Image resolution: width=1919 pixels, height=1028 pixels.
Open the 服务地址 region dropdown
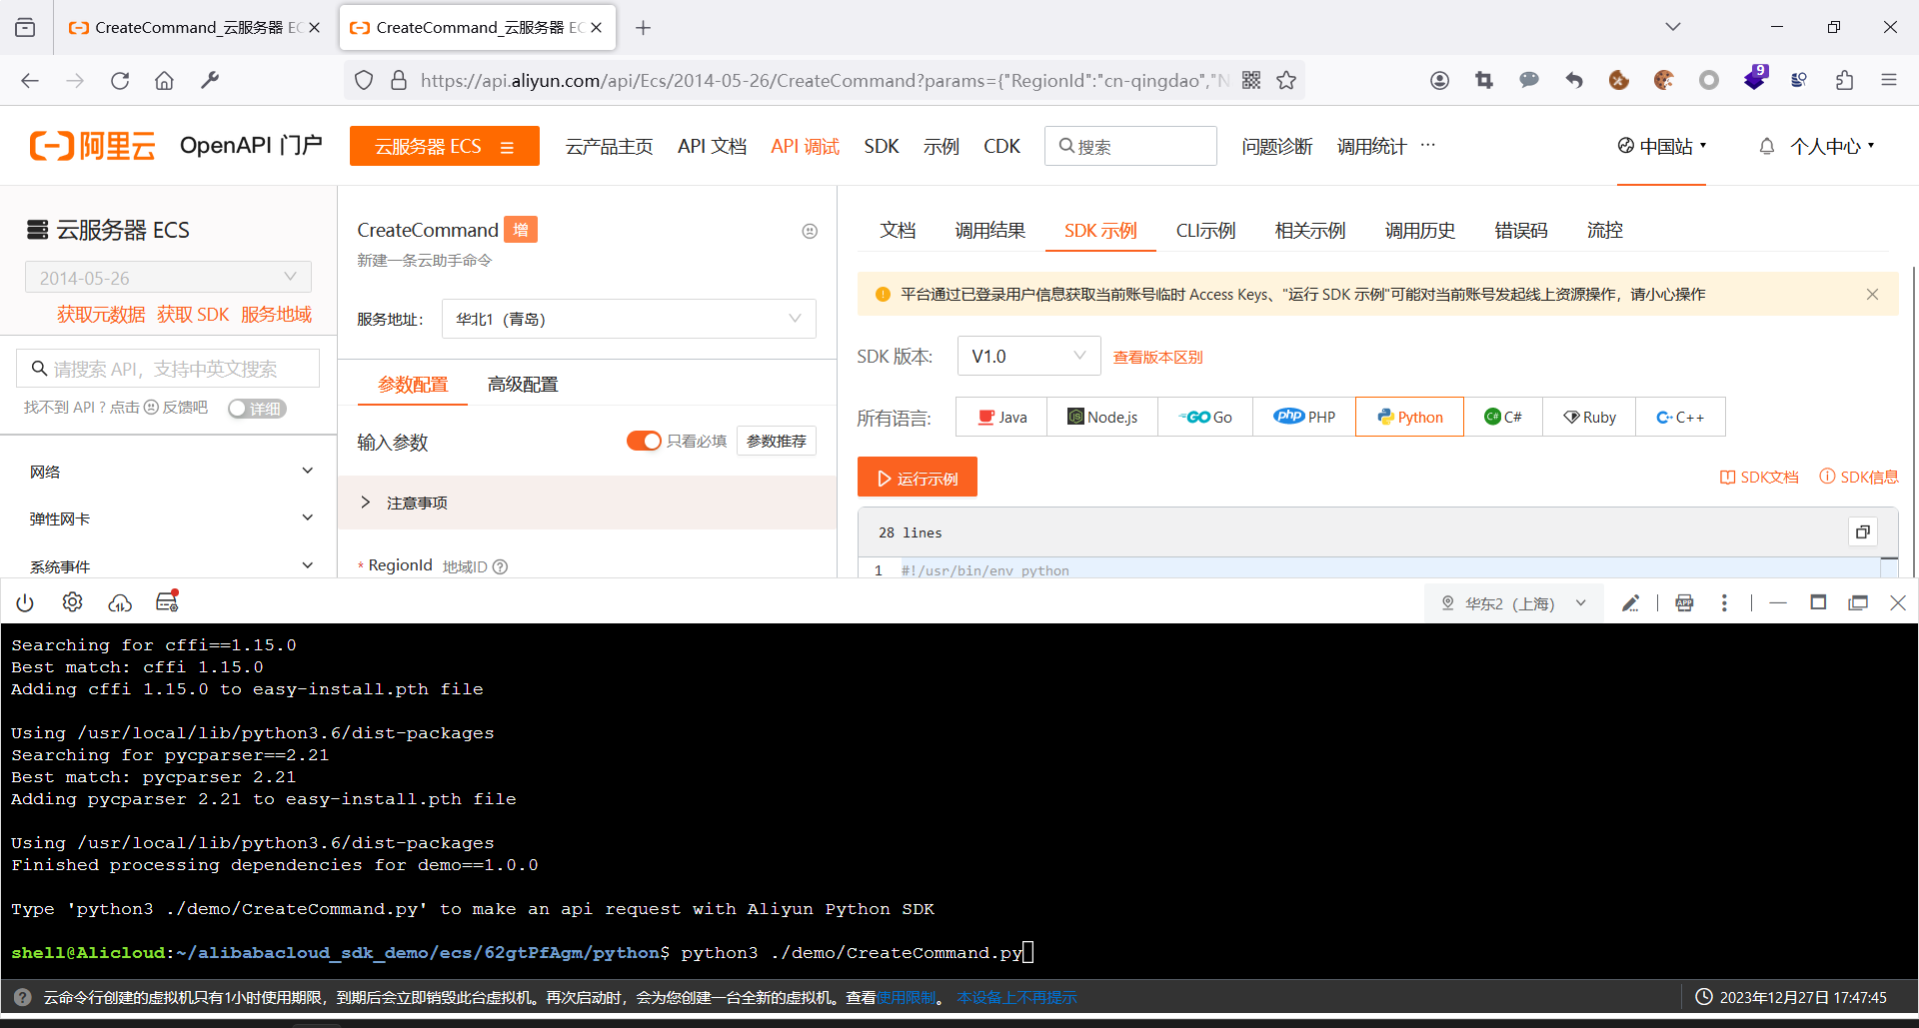[x=629, y=319]
